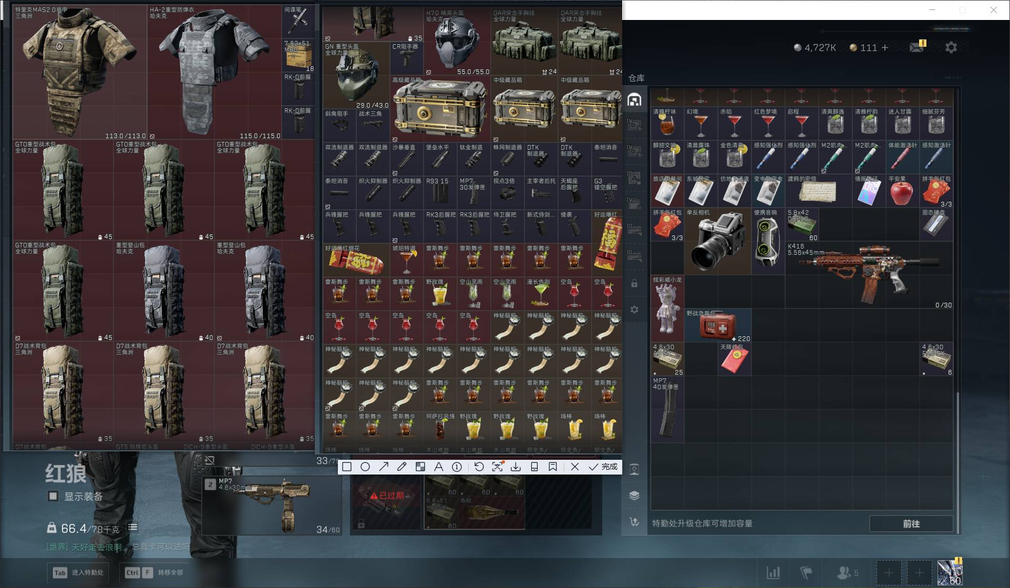Click the stacked layers icon in sidebar
Viewport: 1010px width, 588px height.
tap(634, 496)
